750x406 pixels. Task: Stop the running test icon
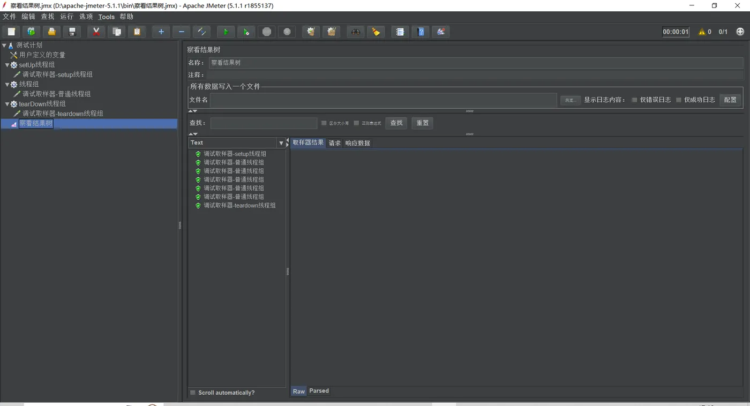267,32
